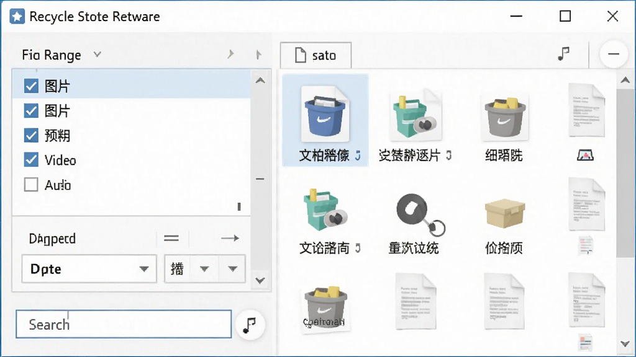Click the round minus button at top right

[614, 54]
